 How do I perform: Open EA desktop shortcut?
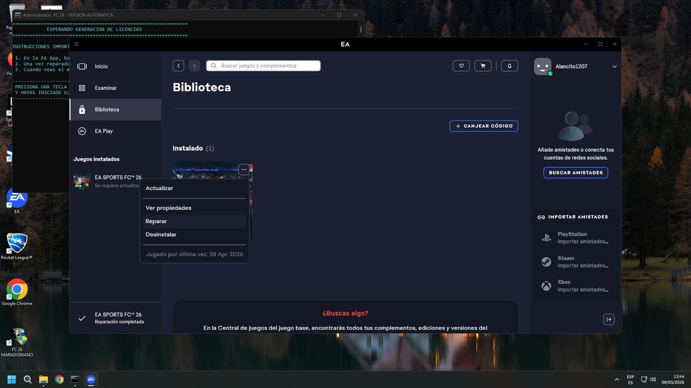point(17,199)
